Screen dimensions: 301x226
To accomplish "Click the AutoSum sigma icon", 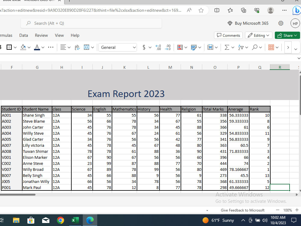I will (x=227, y=47).
